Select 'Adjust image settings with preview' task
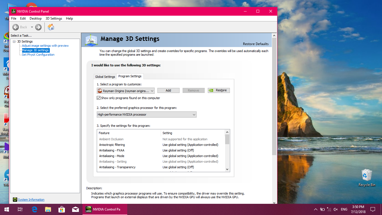 coord(45,46)
